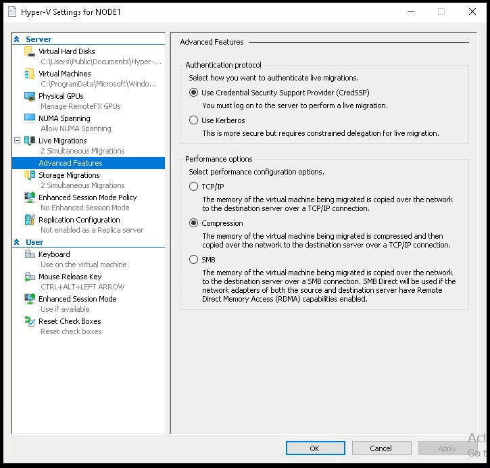Click 2 Simultaneous Migrations under Live Migrations
The width and height of the screenshot is (490, 468).
82,151
